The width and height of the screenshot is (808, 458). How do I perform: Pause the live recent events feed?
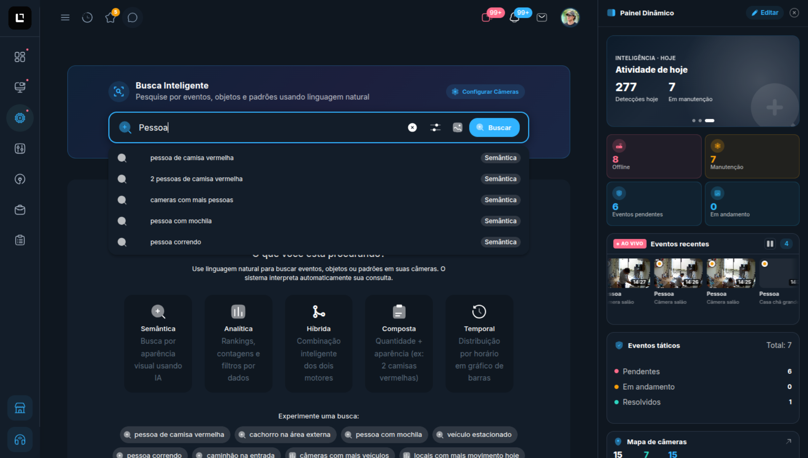point(770,244)
